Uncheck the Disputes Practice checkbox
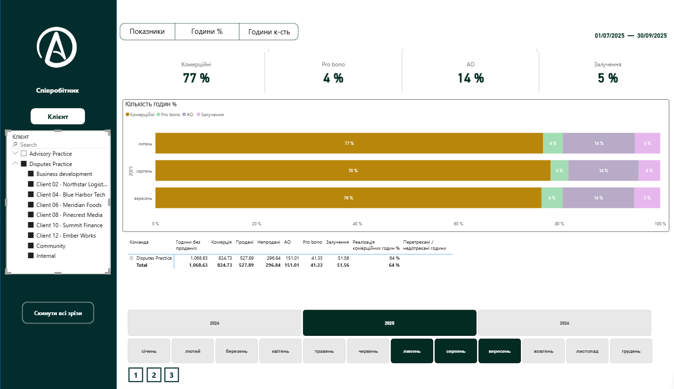This screenshot has height=389, width=674. pos(24,164)
